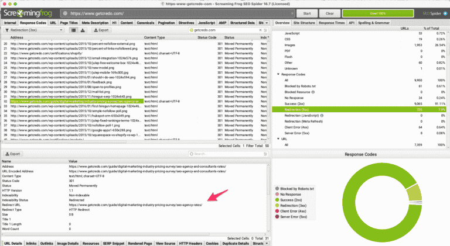This screenshot has height=246, width=450.
Task: Open search options icon in lower details pane
Action: coord(265,154)
